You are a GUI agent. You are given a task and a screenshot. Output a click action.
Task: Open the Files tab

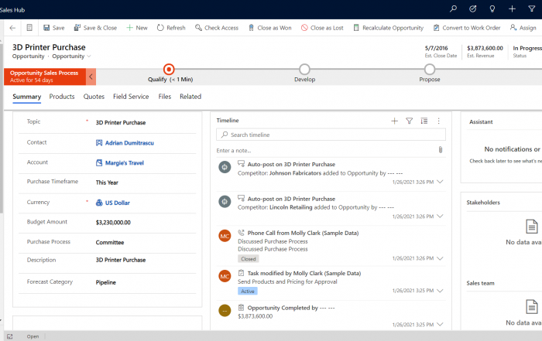pos(164,97)
